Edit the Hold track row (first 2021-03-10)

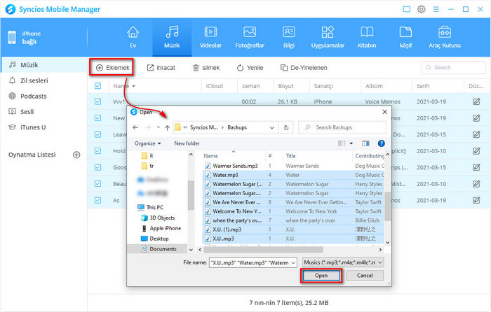tap(476, 151)
